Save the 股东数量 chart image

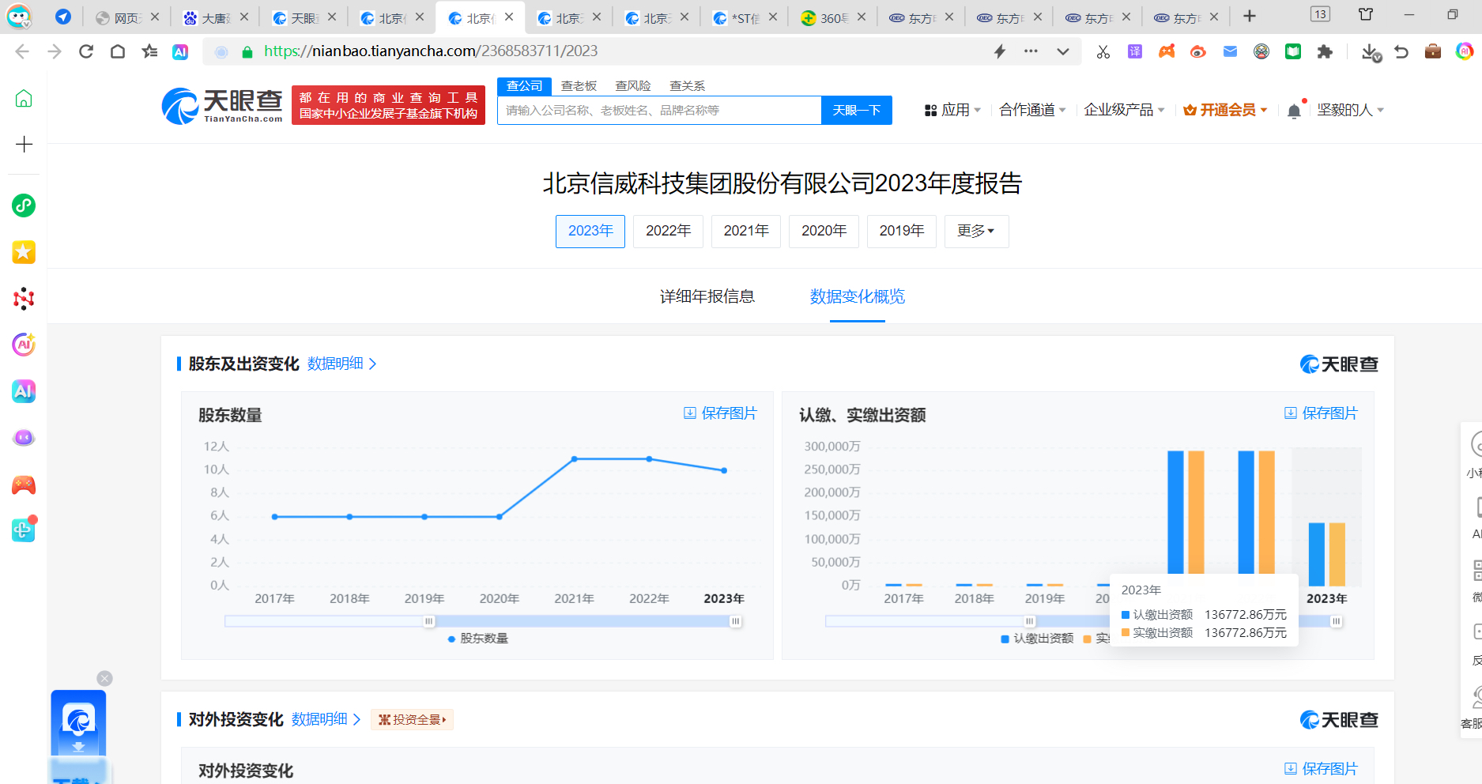pyautogui.click(x=720, y=413)
